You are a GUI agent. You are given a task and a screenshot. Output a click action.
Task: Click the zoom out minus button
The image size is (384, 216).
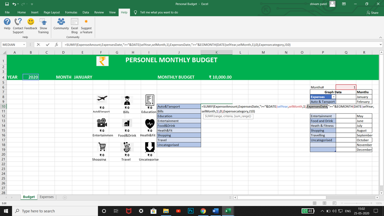pyautogui.click(x=342, y=203)
